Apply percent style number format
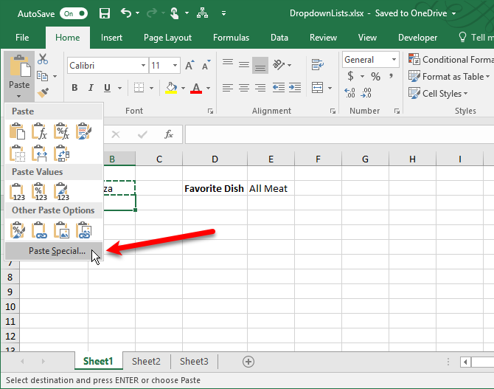Image resolution: width=494 pixels, height=389 pixels. tap(375, 77)
